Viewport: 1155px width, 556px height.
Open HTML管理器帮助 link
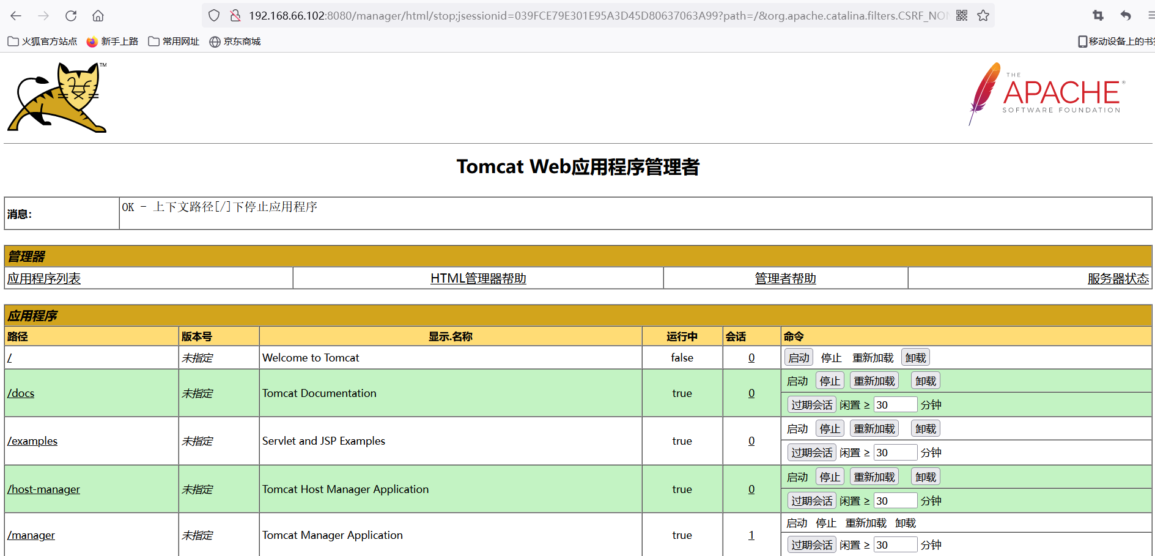478,279
